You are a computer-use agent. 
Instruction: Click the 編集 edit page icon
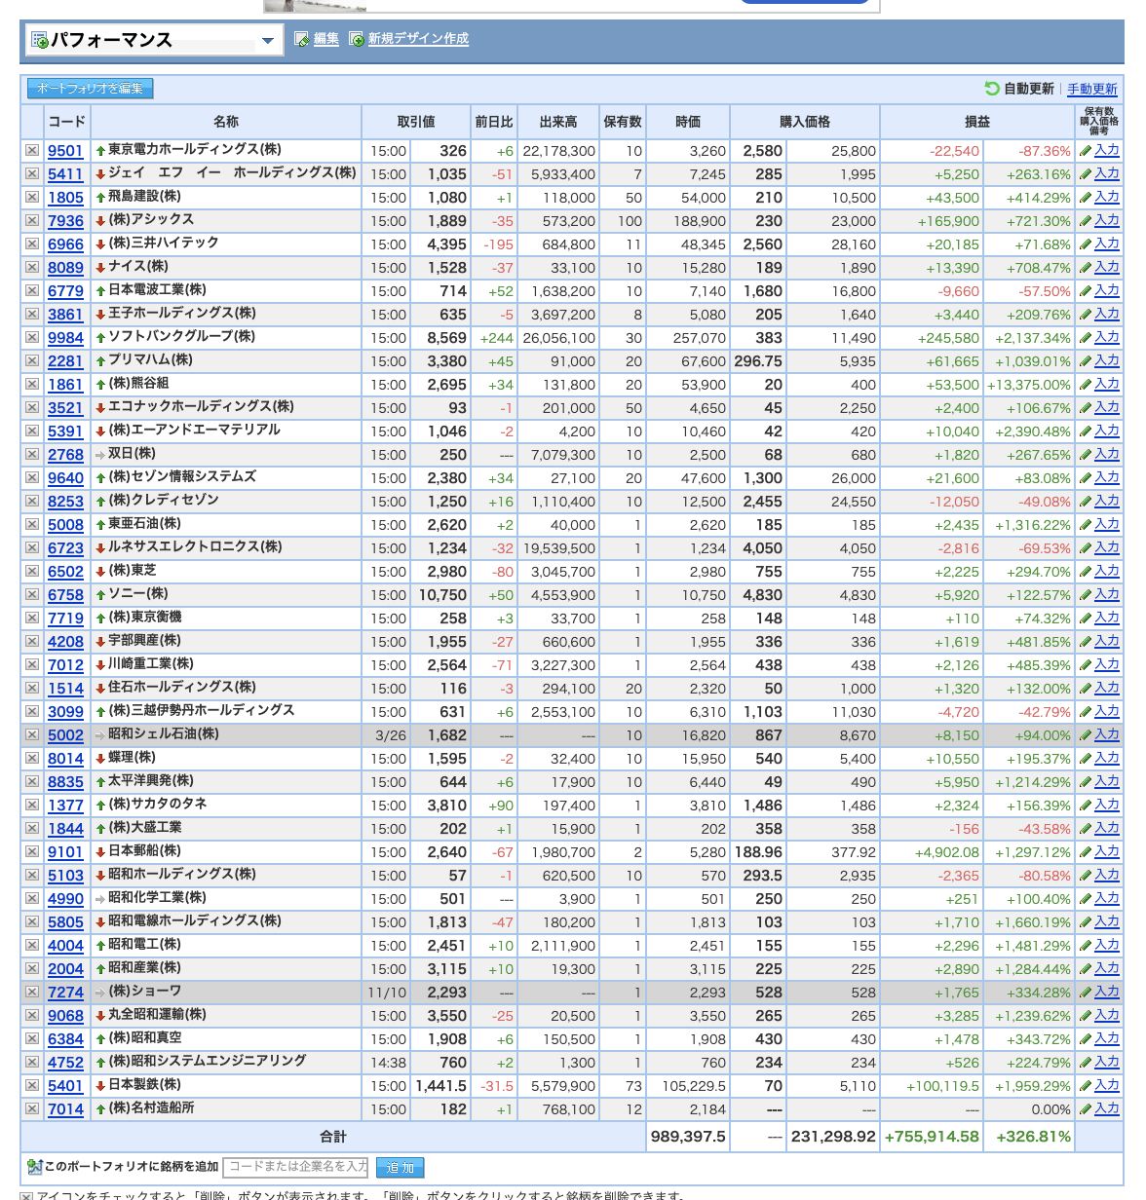coord(302,39)
